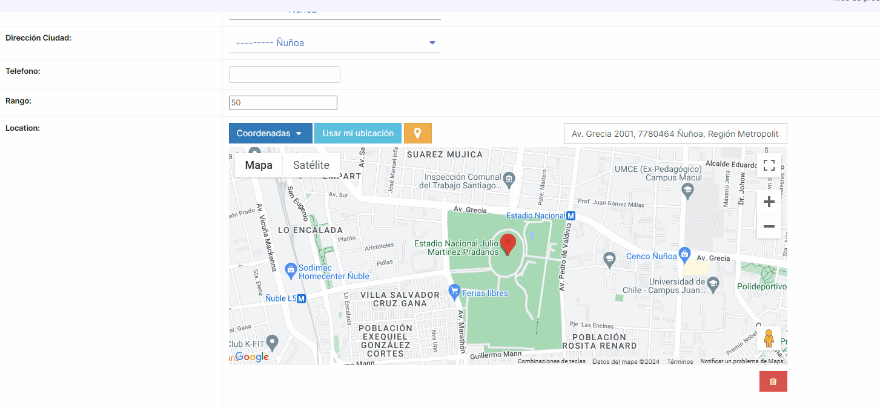The image size is (880, 408).
Task: Click the Estadio Nacional metro station icon
Action: point(571,216)
